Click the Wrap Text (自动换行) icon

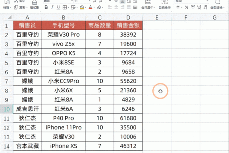click(164, 2)
